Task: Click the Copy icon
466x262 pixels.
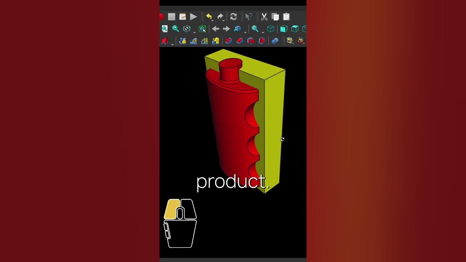Action: coord(275,17)
